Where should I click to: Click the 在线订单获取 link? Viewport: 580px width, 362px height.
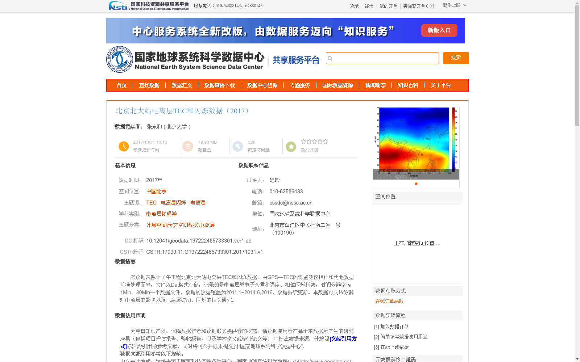click(x=389, y=301)
